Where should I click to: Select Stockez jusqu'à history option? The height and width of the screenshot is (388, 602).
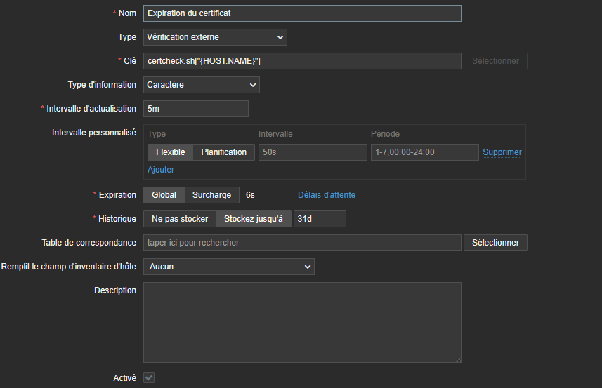[x=253, y=219]
